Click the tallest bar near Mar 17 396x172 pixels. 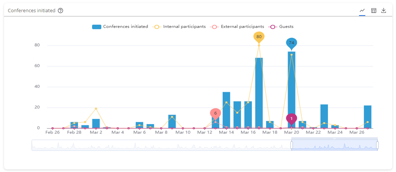259,92
